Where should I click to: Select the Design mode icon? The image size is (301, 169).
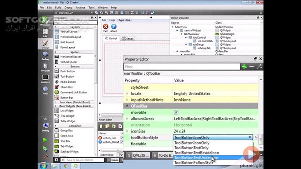point(45,44)
